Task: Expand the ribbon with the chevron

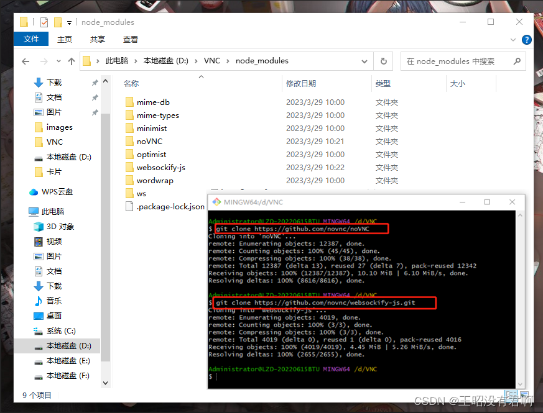Action: (x=513, y=40)
